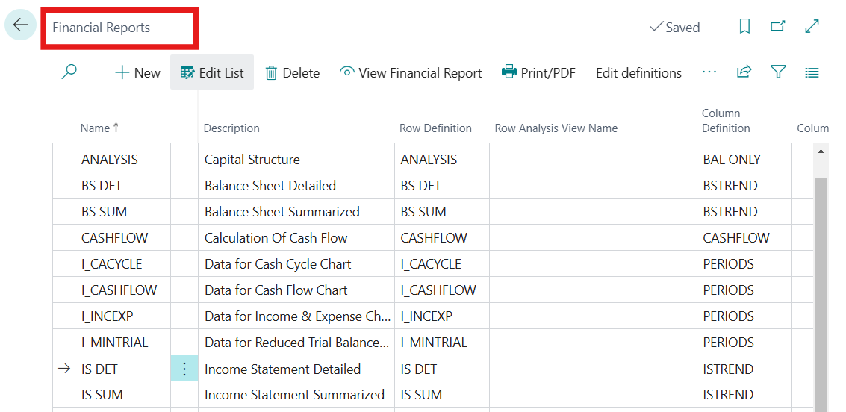Toggle Edit List mode
This screenshot has width=846, height=412.
(x=212, y=72)
